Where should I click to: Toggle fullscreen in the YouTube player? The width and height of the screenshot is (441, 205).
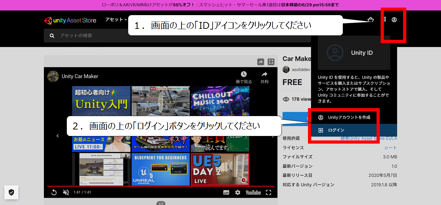268,193
